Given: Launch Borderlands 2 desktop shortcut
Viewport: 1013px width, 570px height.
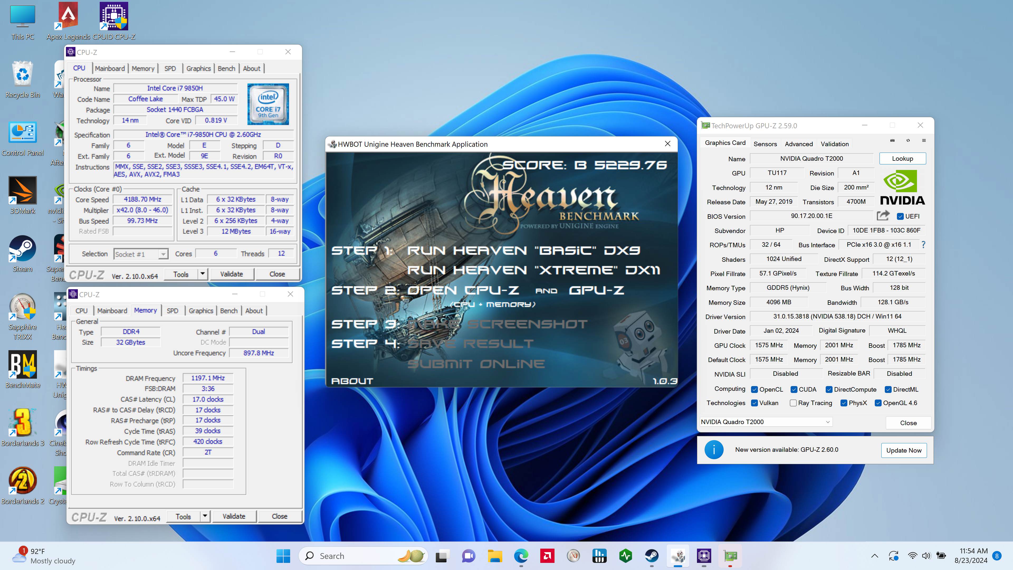Looking at the screenshot, I should (23, 486).
